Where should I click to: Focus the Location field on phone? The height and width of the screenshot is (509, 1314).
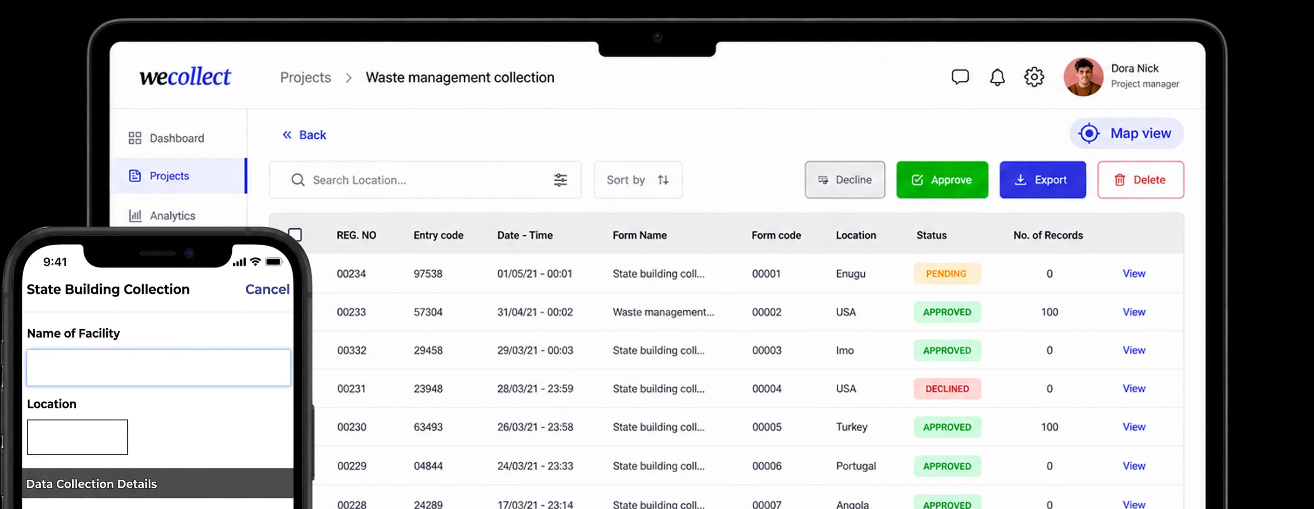pyautogui.click(x=78, y=437)
